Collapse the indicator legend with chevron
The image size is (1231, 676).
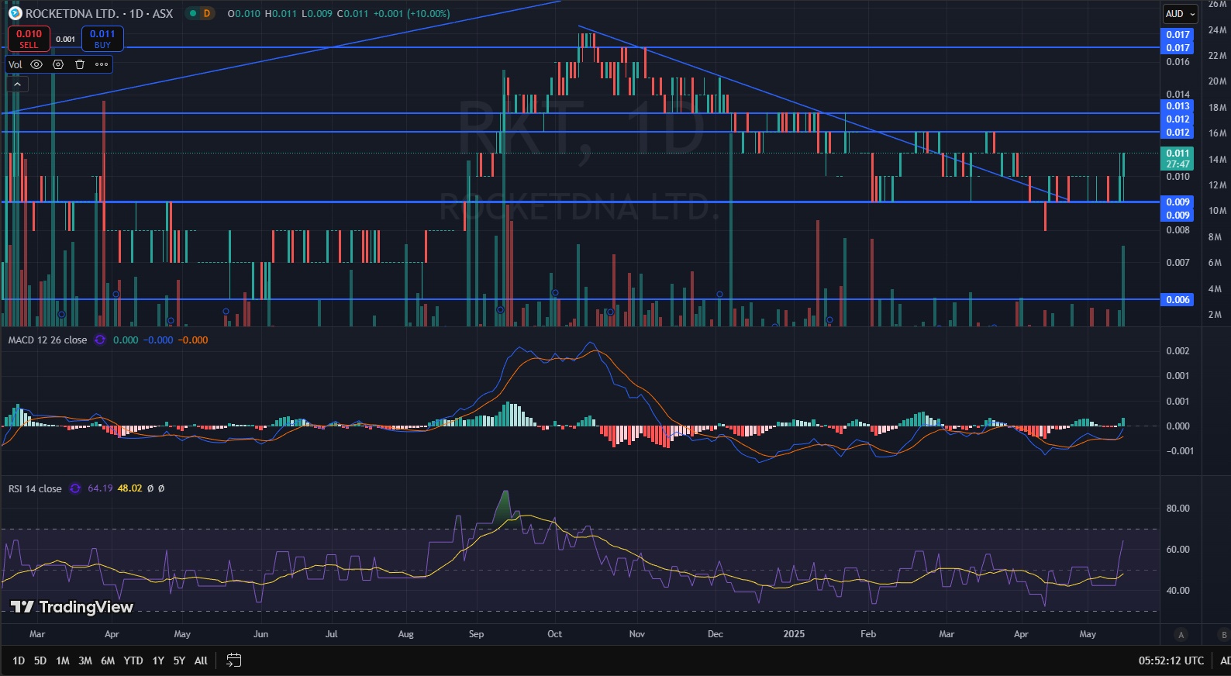tap(18, 84)
